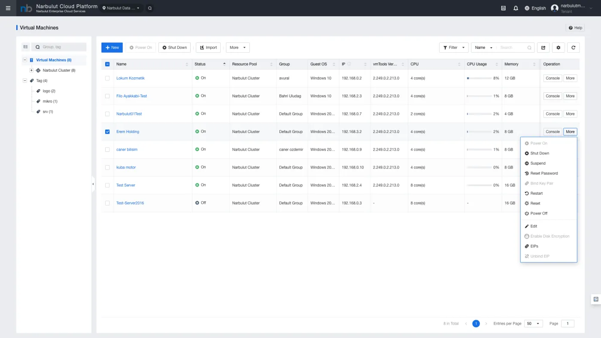Screen dimensions: 601x338
Task: Toggle the select-all header checkbox
Action: (107, 64)
